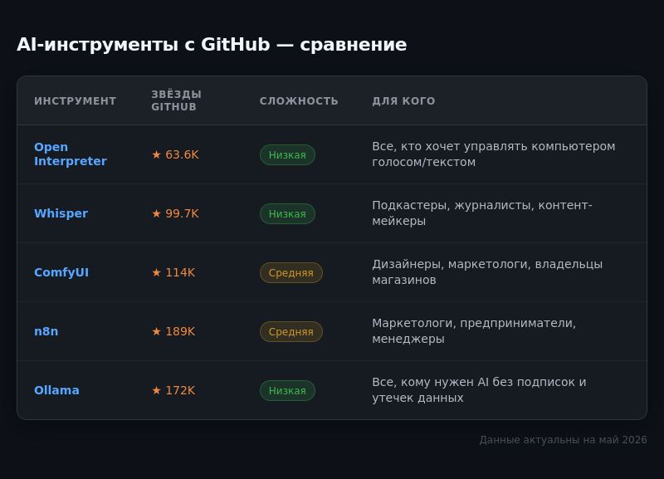Select the 114K star count
This screenshot has width=664, height=479.
[180, 272]
